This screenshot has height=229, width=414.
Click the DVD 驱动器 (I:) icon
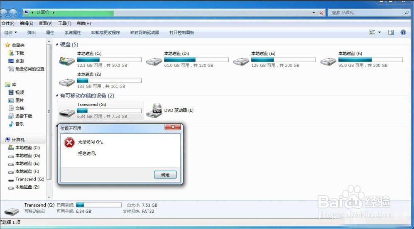tap(154, 110)
